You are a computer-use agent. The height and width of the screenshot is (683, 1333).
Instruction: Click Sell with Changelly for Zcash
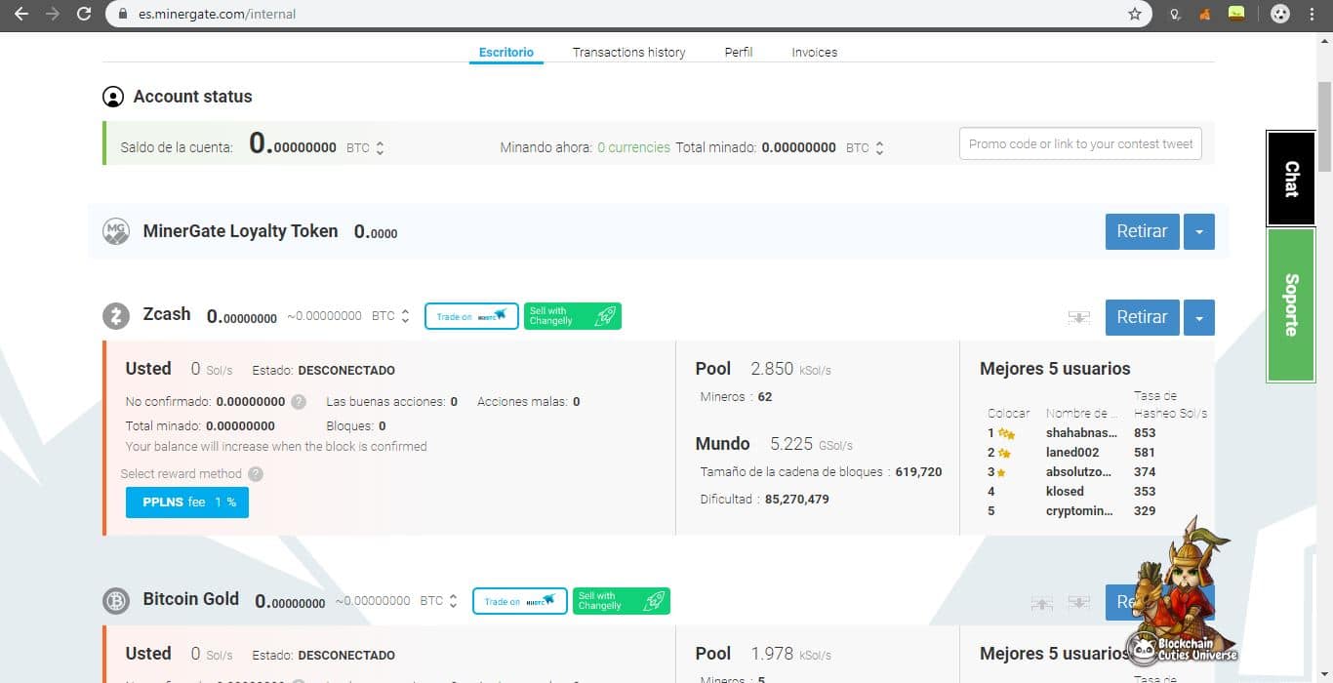[x=573, y=316]
